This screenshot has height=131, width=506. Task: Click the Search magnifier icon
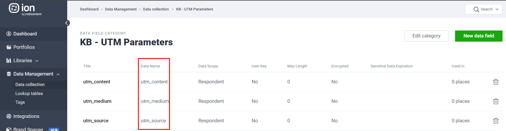click(x=476, y=9)
